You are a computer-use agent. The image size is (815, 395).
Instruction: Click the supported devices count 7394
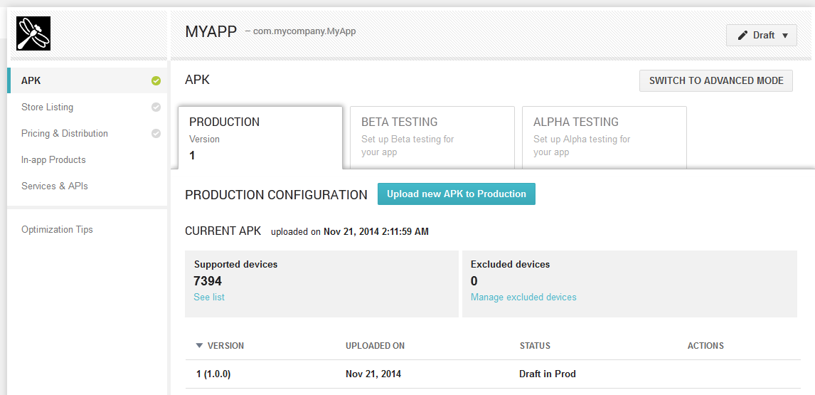click(208, 281)
